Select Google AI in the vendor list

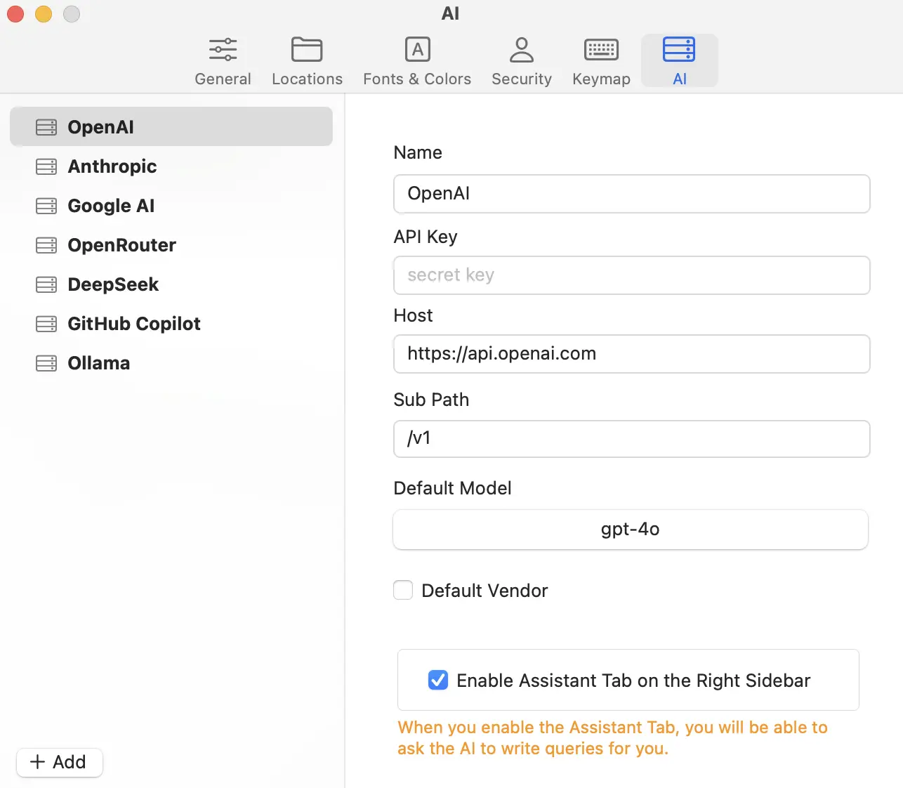click(x=111, y=206)
